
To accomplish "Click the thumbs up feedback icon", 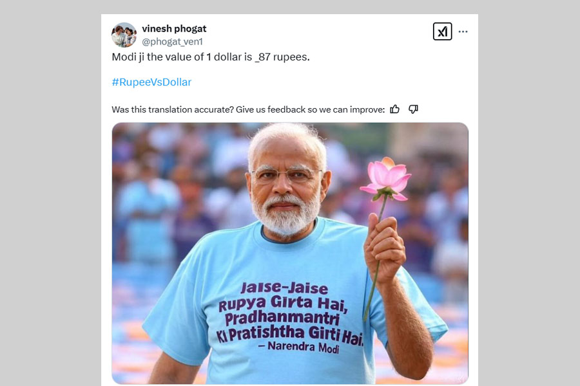I will pyautogui.click(x=394, y=109).
